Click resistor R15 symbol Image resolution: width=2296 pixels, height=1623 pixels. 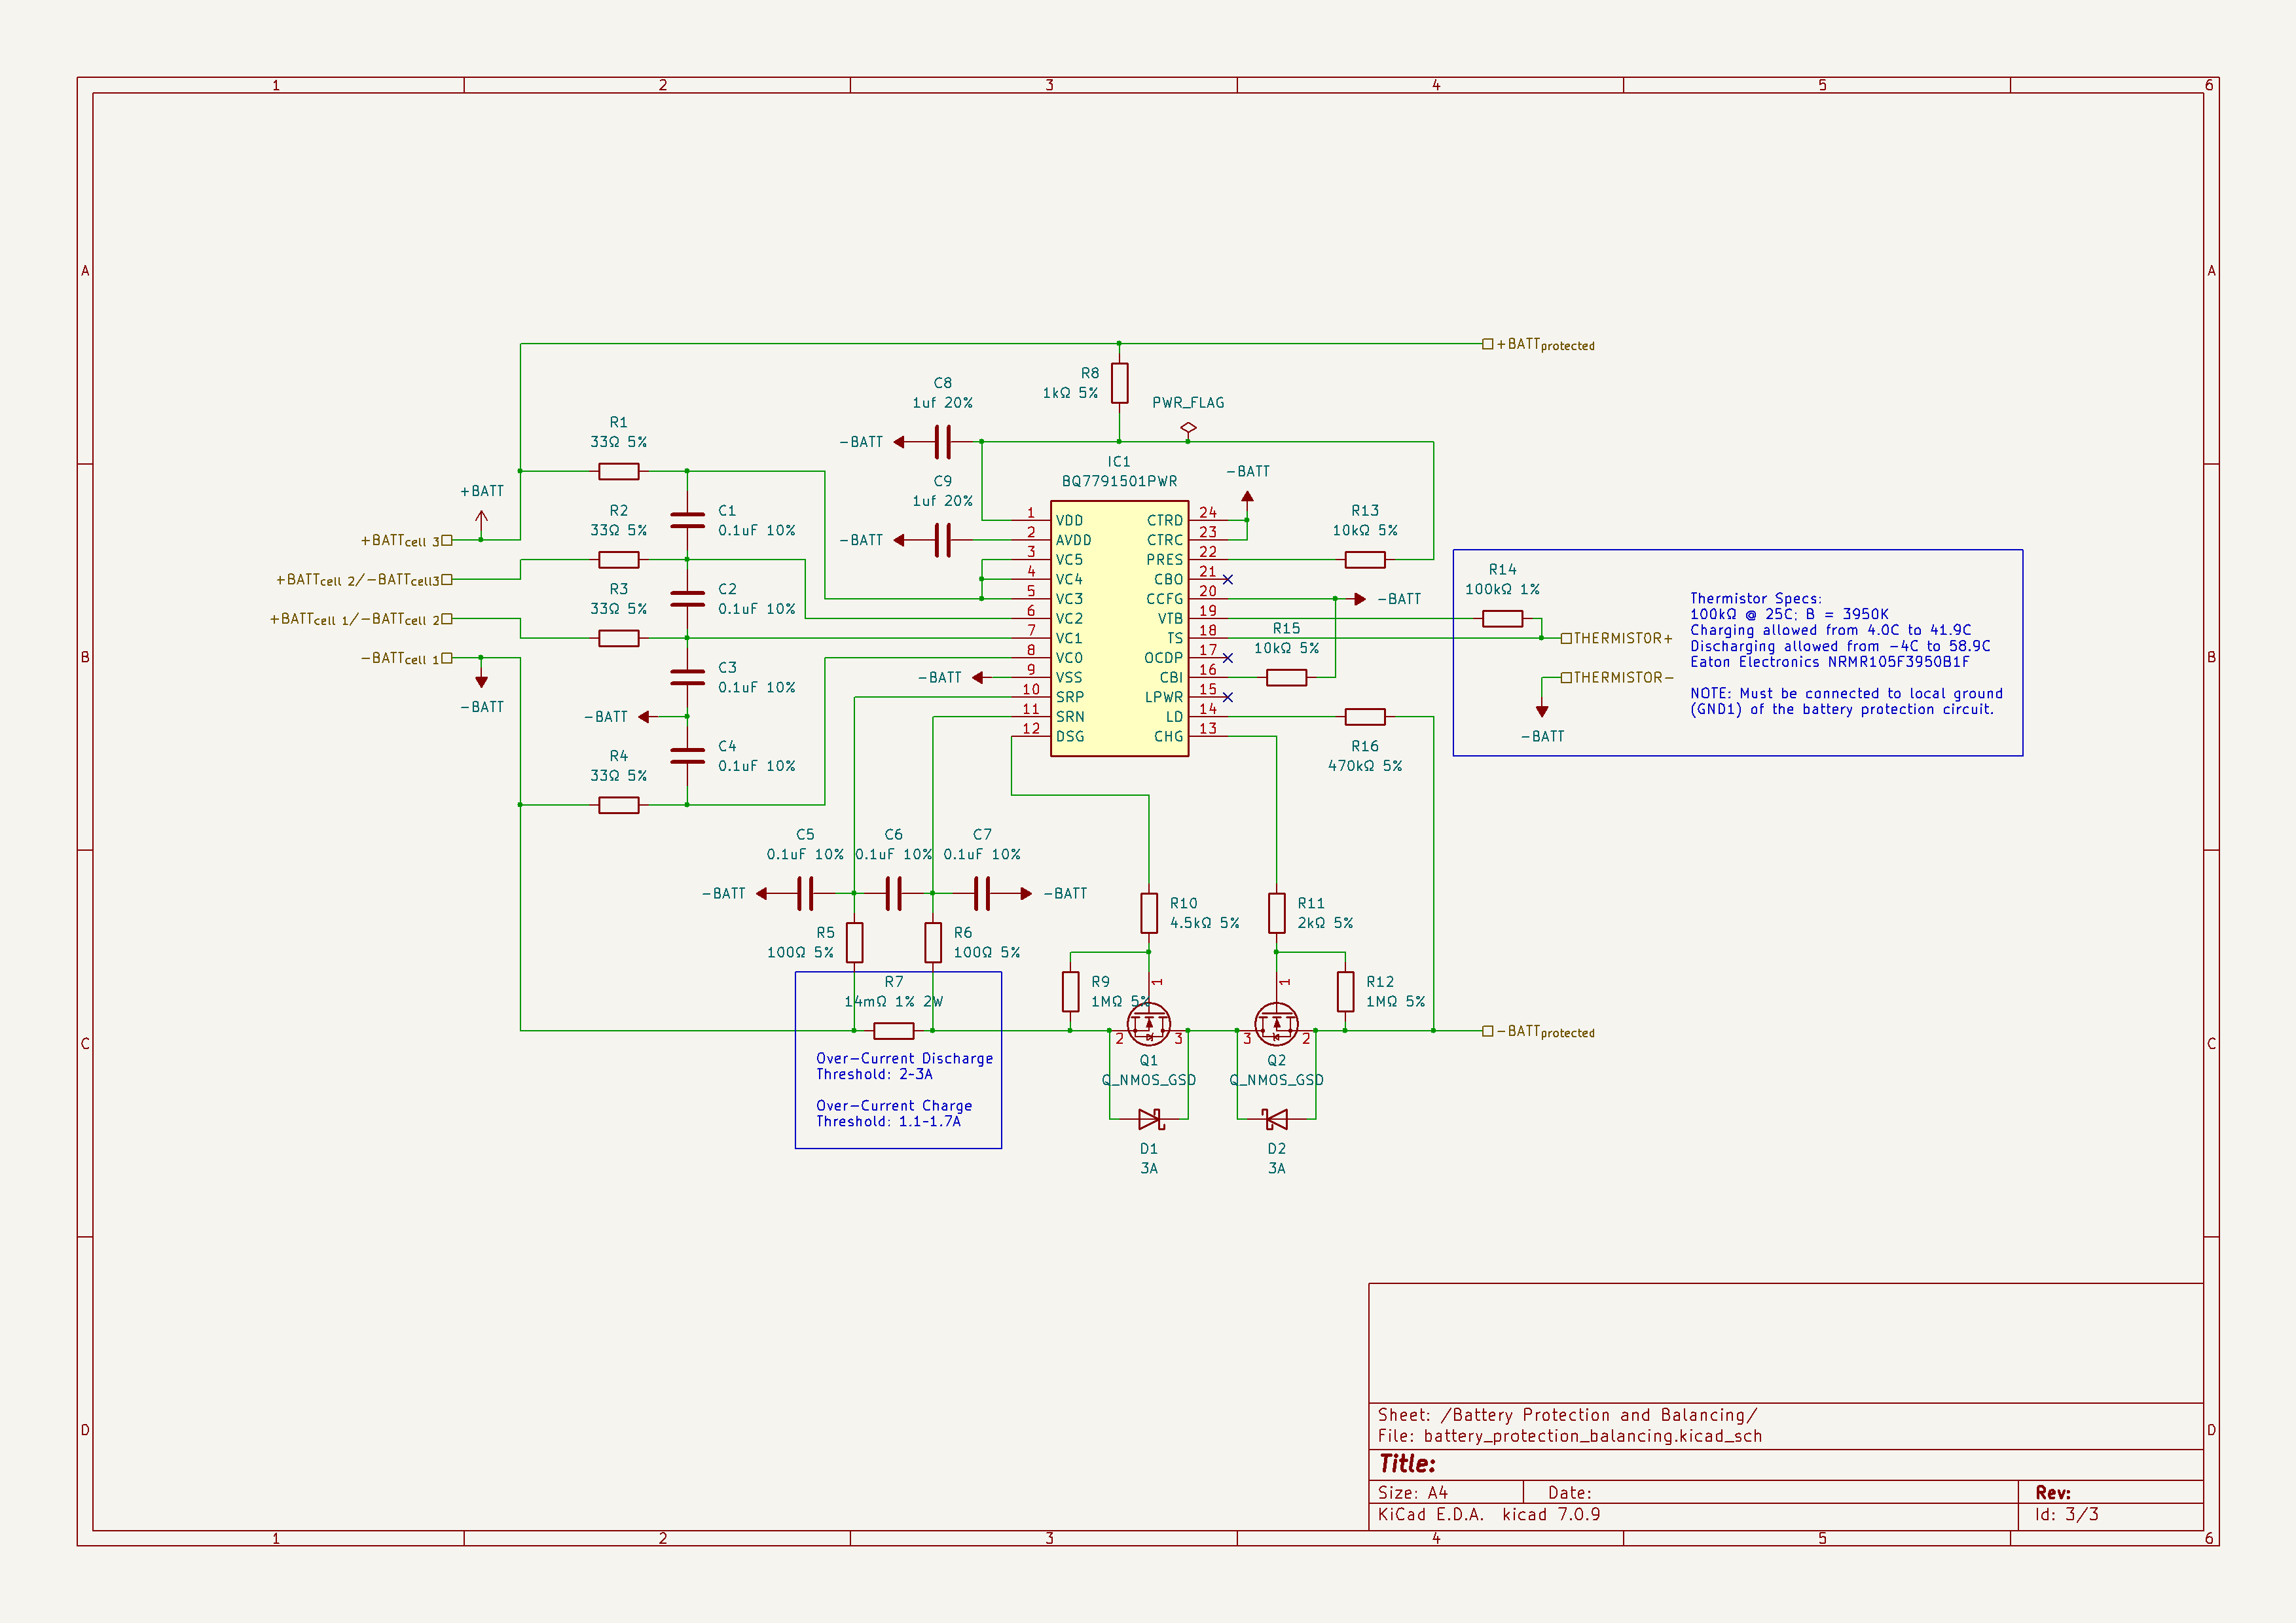1286,677
